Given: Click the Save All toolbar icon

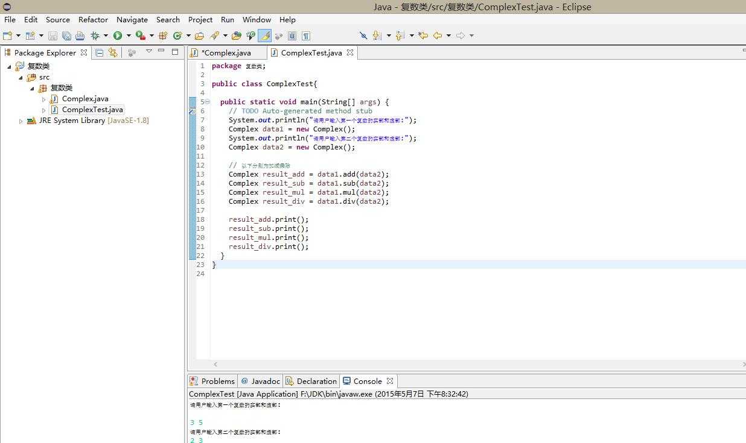Looking at the screenshot, I should [x=66, y=36].
